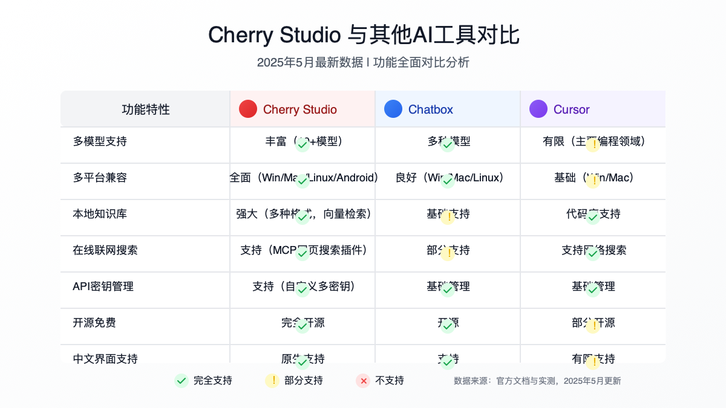
Task: Click Chatbox's checkmark in 多模型支持 row
Action: pos(448,145)
